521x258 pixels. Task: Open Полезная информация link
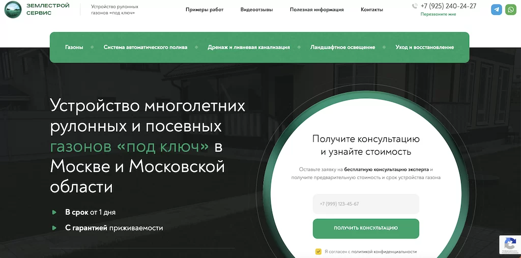pos(316,10)
